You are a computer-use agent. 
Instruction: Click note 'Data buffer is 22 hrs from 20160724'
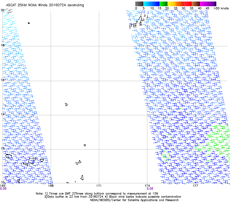coord(76,197)
